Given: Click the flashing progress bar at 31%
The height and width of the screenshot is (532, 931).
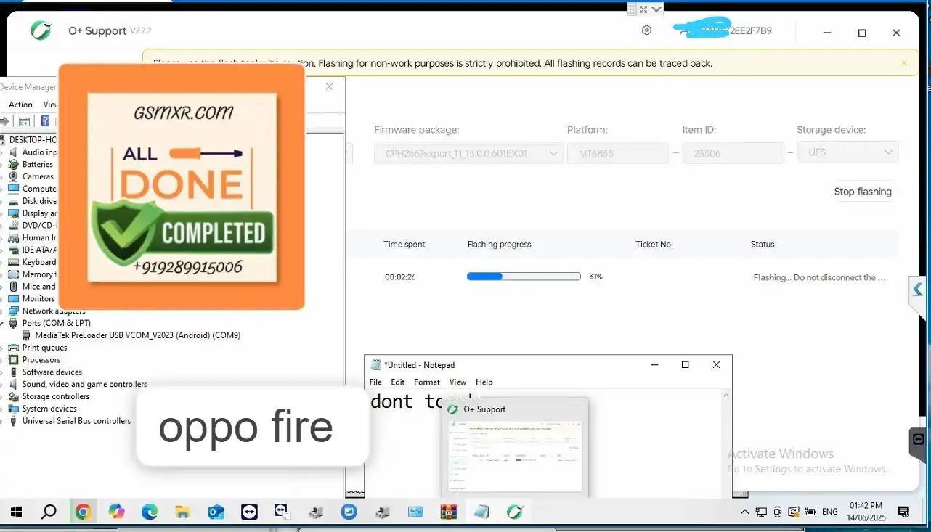Looking at the screenshot, I should (x=524, y=277).
